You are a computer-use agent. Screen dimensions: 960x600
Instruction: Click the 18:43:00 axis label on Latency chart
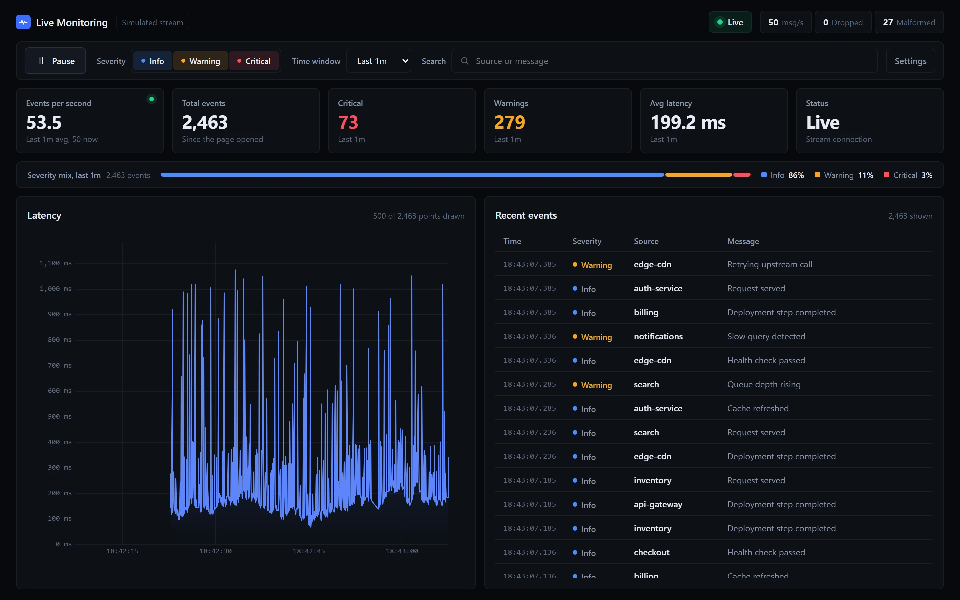pos(402,551)
